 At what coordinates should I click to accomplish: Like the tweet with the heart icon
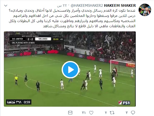click(91, 113)
